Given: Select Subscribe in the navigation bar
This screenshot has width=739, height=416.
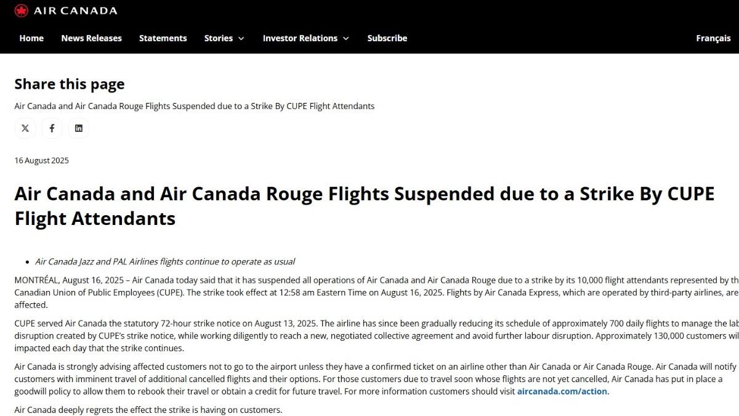Looking at the screenshot, I should tap(387, 38).
